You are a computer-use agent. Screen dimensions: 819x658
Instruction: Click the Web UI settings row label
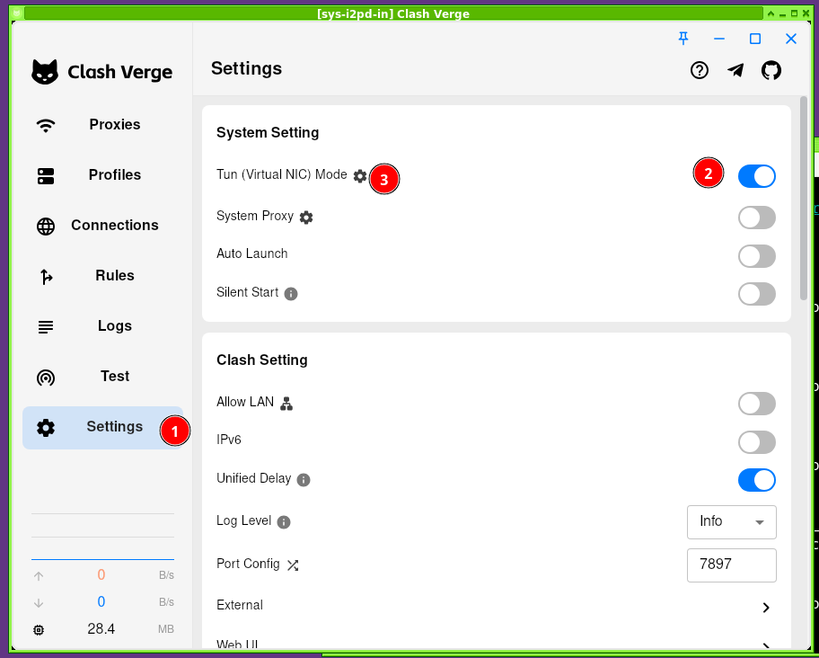(237, 644)
